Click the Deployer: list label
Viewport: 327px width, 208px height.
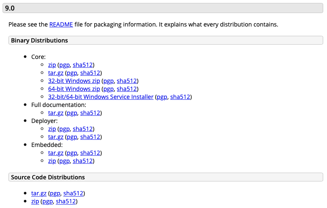click(x=44, y=121)
